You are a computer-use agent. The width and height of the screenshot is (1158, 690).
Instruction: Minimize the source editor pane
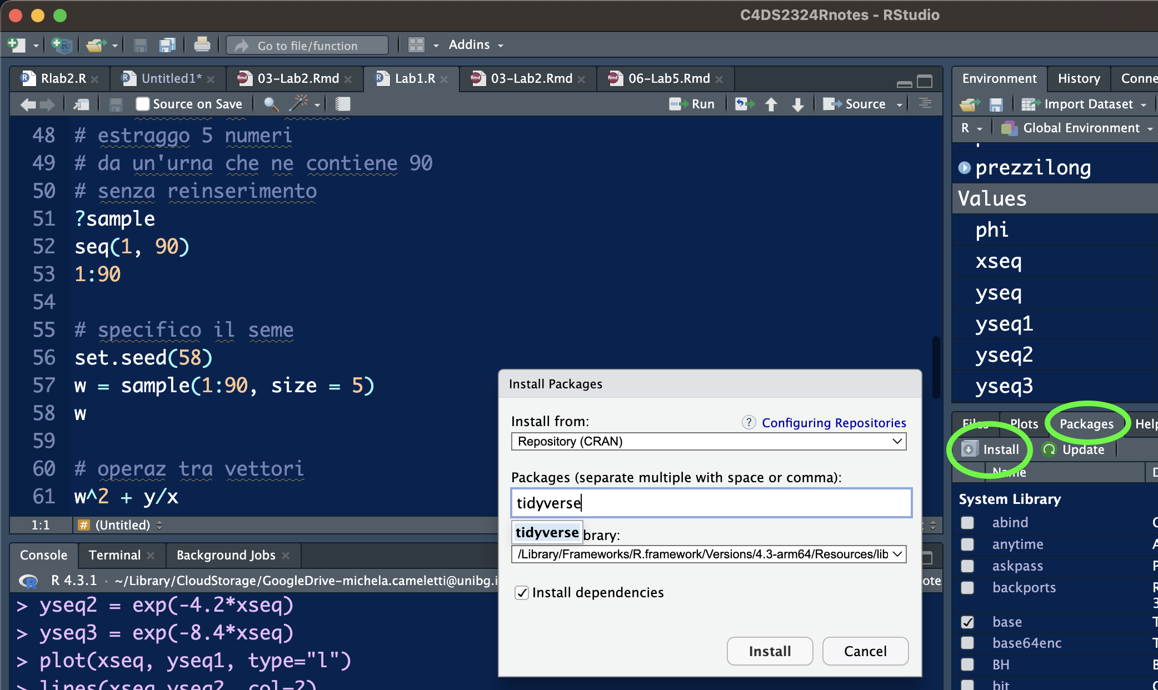click(x=904, y=83)
